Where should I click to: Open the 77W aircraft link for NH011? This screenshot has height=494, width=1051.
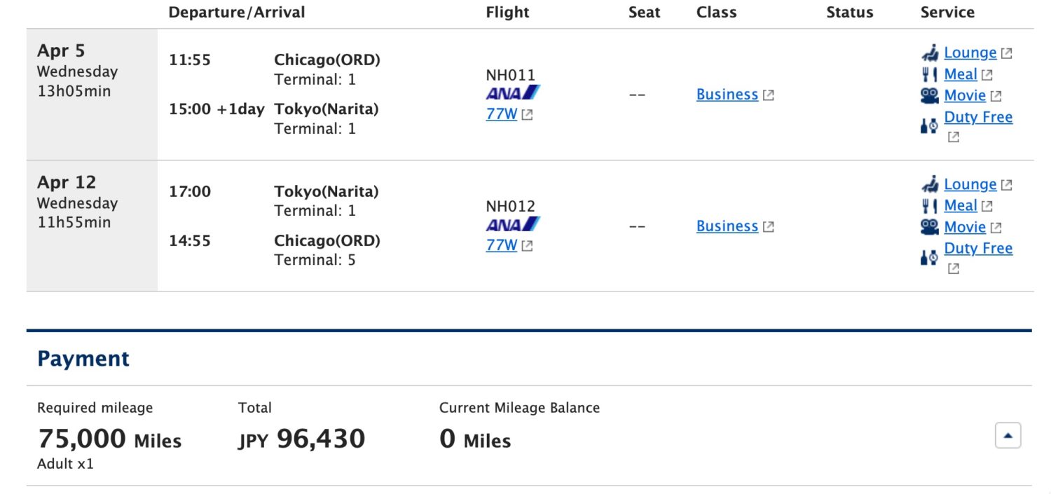(x=502, y=114)
